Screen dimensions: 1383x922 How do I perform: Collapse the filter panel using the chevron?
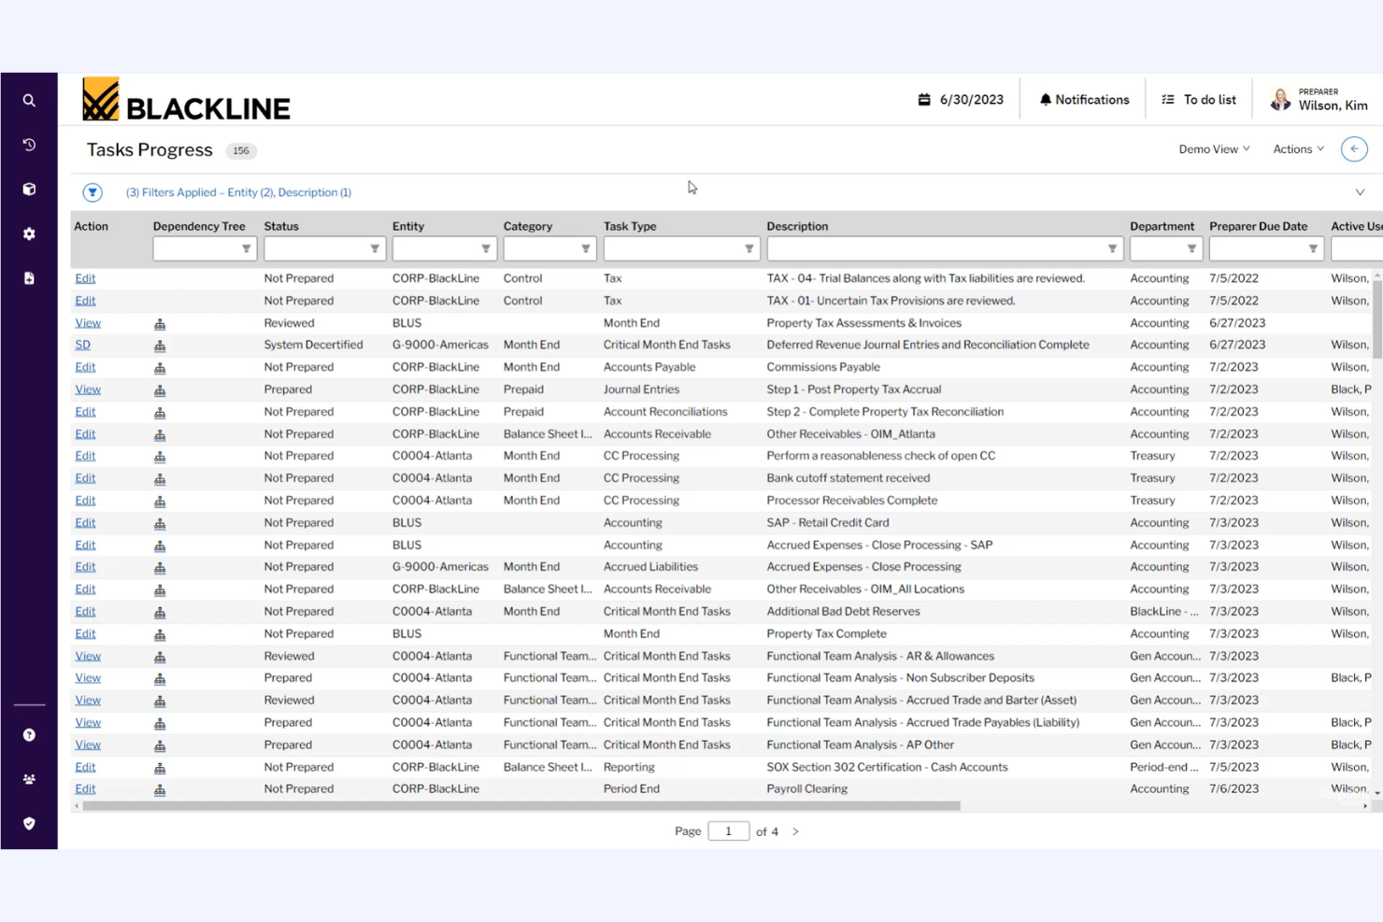(x=1360, y=191)
